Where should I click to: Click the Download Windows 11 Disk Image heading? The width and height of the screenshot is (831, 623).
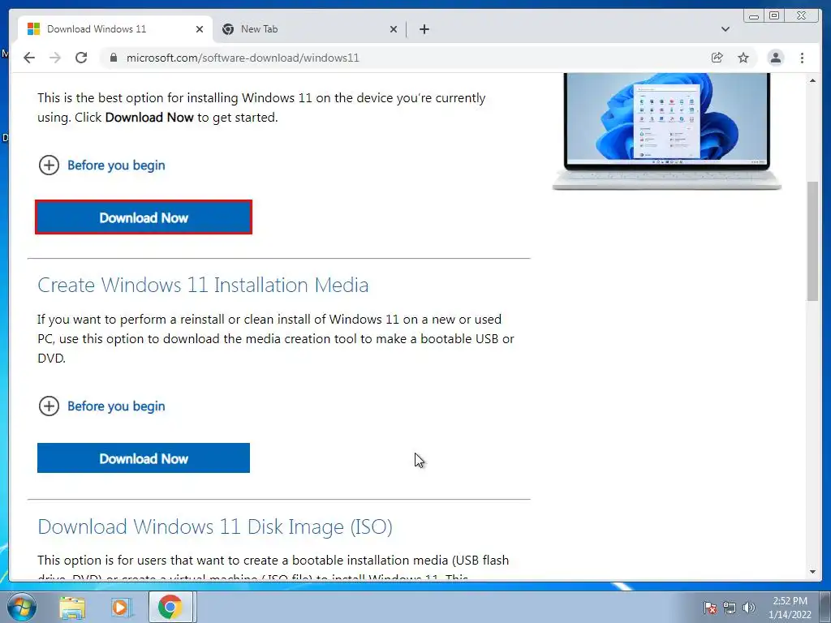(215, 526)
